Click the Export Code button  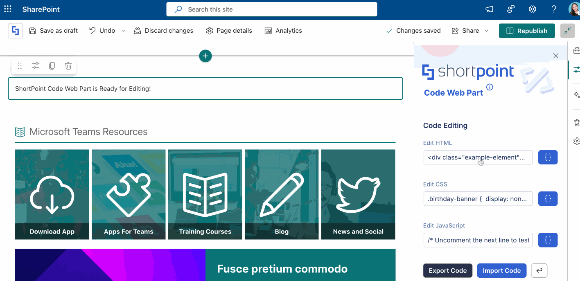click(x=448, y=270)
